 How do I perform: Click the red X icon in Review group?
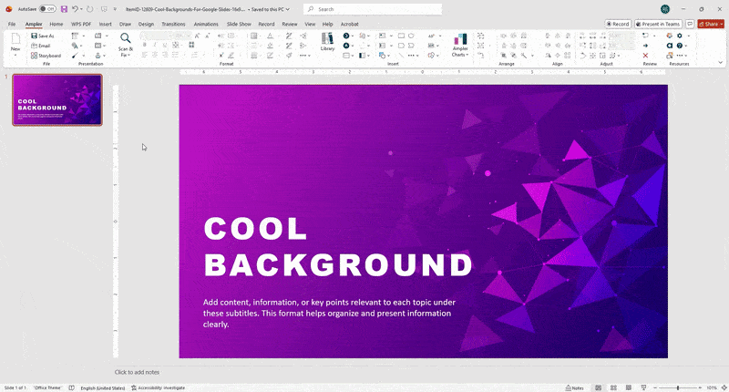[645, 56]
